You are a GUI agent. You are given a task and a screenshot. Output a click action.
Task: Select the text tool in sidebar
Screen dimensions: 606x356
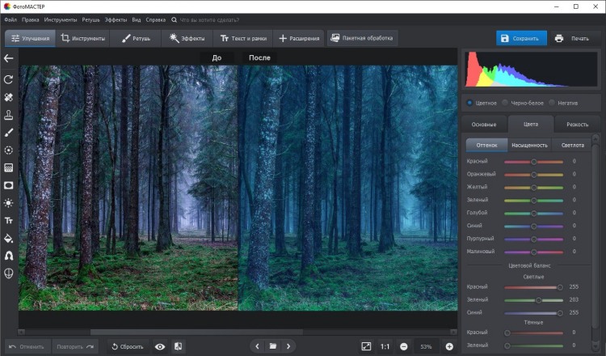tap(9, 220)
